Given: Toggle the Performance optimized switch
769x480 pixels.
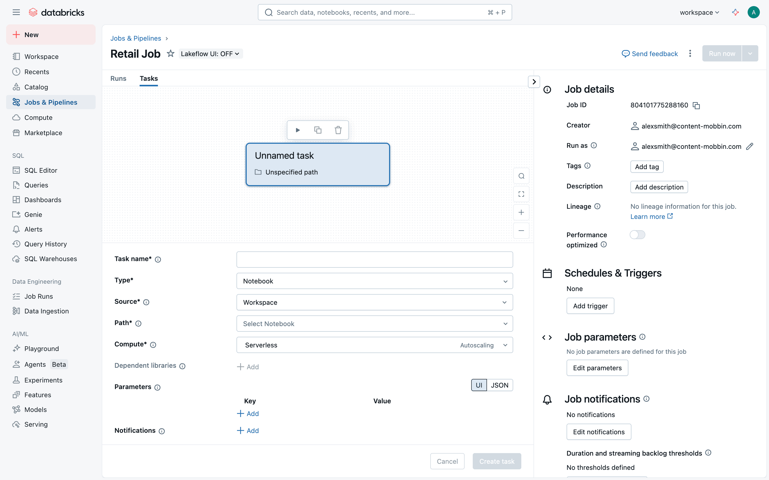Looking at the screenshot, I should [x=637, y=235].
